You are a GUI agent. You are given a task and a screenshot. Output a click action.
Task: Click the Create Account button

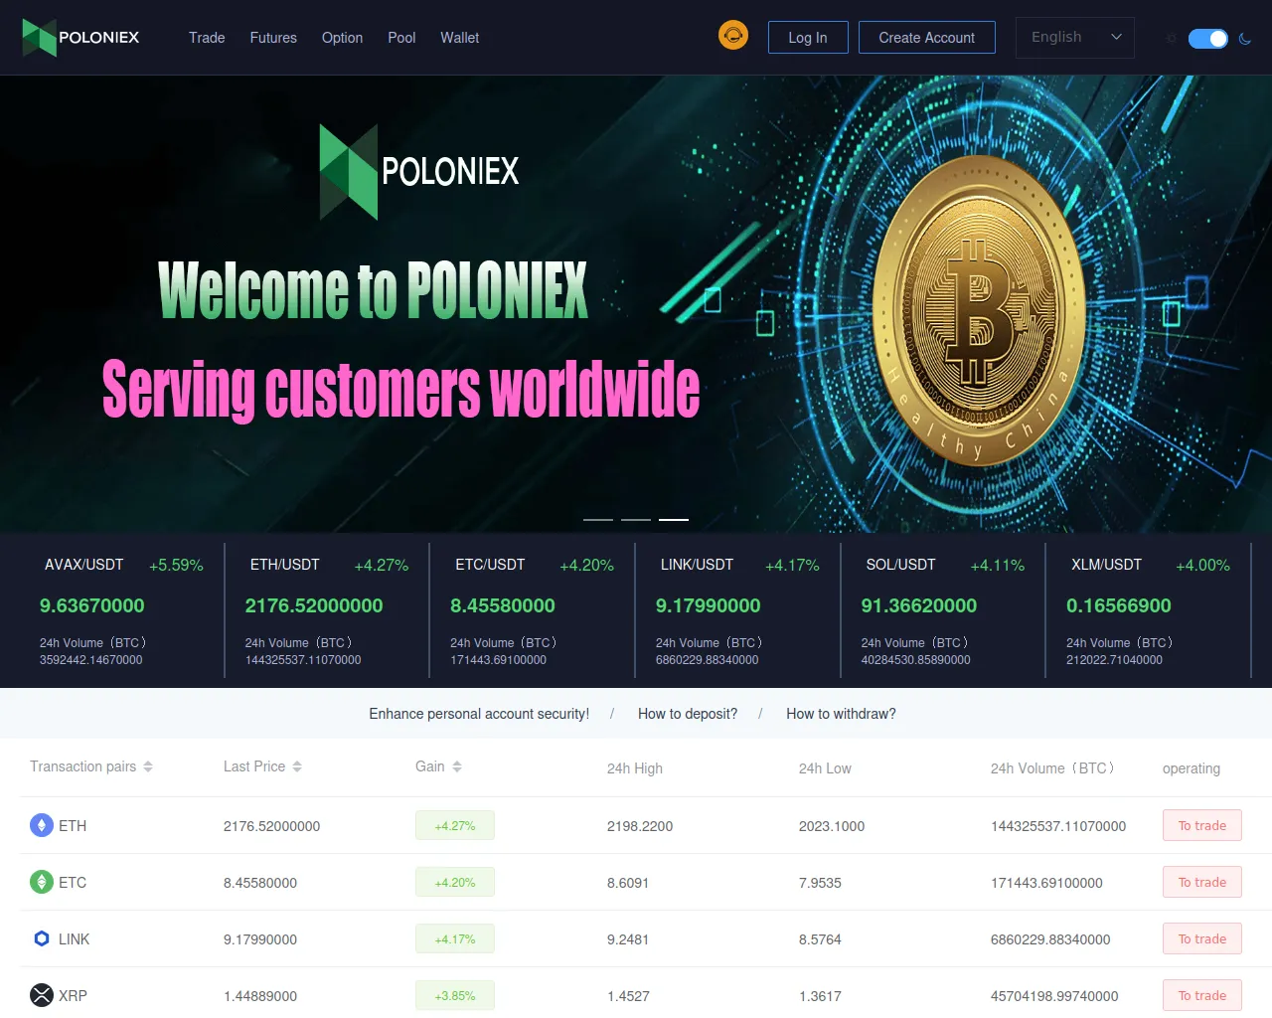point(927,37)
